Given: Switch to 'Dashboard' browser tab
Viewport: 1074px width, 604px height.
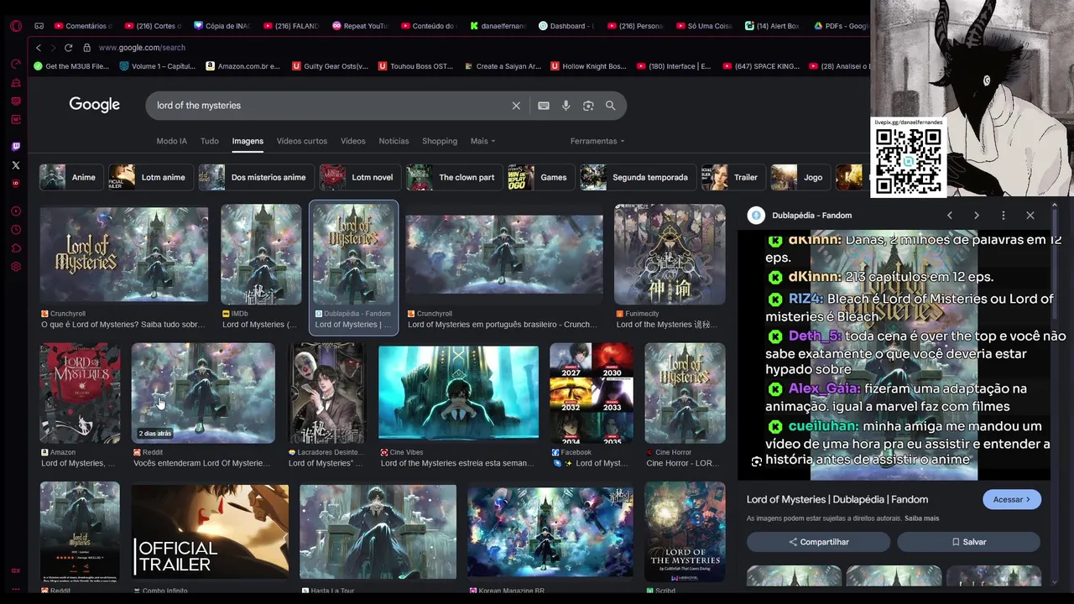Looking at the screenshot, I should 566,26.
